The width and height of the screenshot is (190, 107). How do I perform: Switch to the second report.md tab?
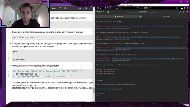(166, 16)
